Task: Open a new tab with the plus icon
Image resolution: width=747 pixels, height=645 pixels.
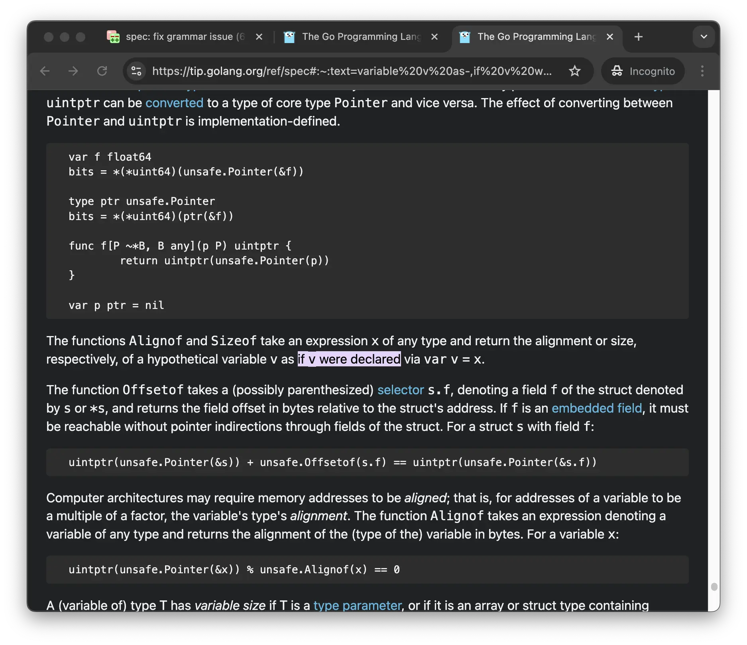Action: tap(638, 37)
